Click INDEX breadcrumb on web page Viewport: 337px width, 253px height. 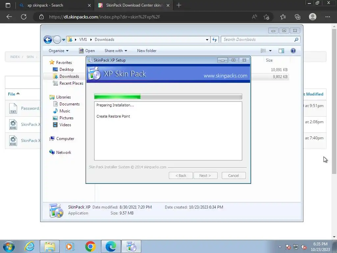tap(15, 57)
